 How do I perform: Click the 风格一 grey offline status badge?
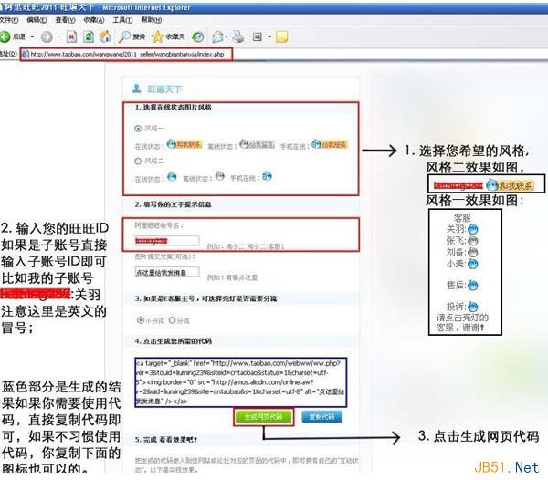(257, 144)
